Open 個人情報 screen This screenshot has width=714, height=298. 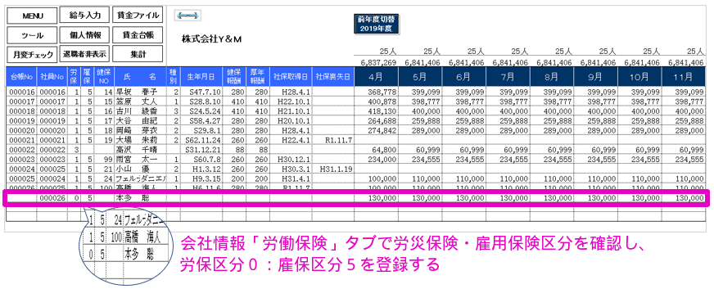point(84,34)
